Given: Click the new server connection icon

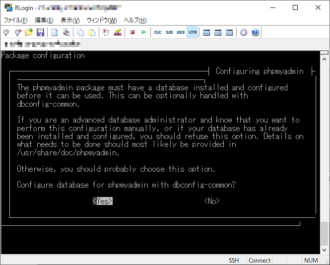Looking at the screenshot, I should click(x=6, y=32).
